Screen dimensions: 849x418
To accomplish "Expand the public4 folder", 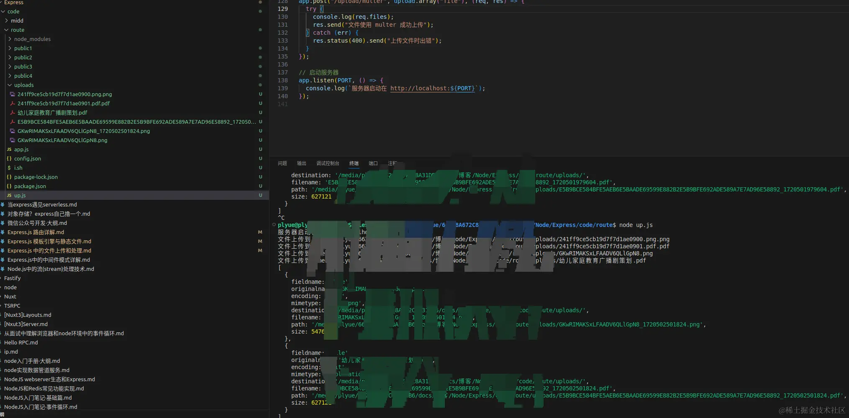I will pyautogui.click(x=10, y=76).
